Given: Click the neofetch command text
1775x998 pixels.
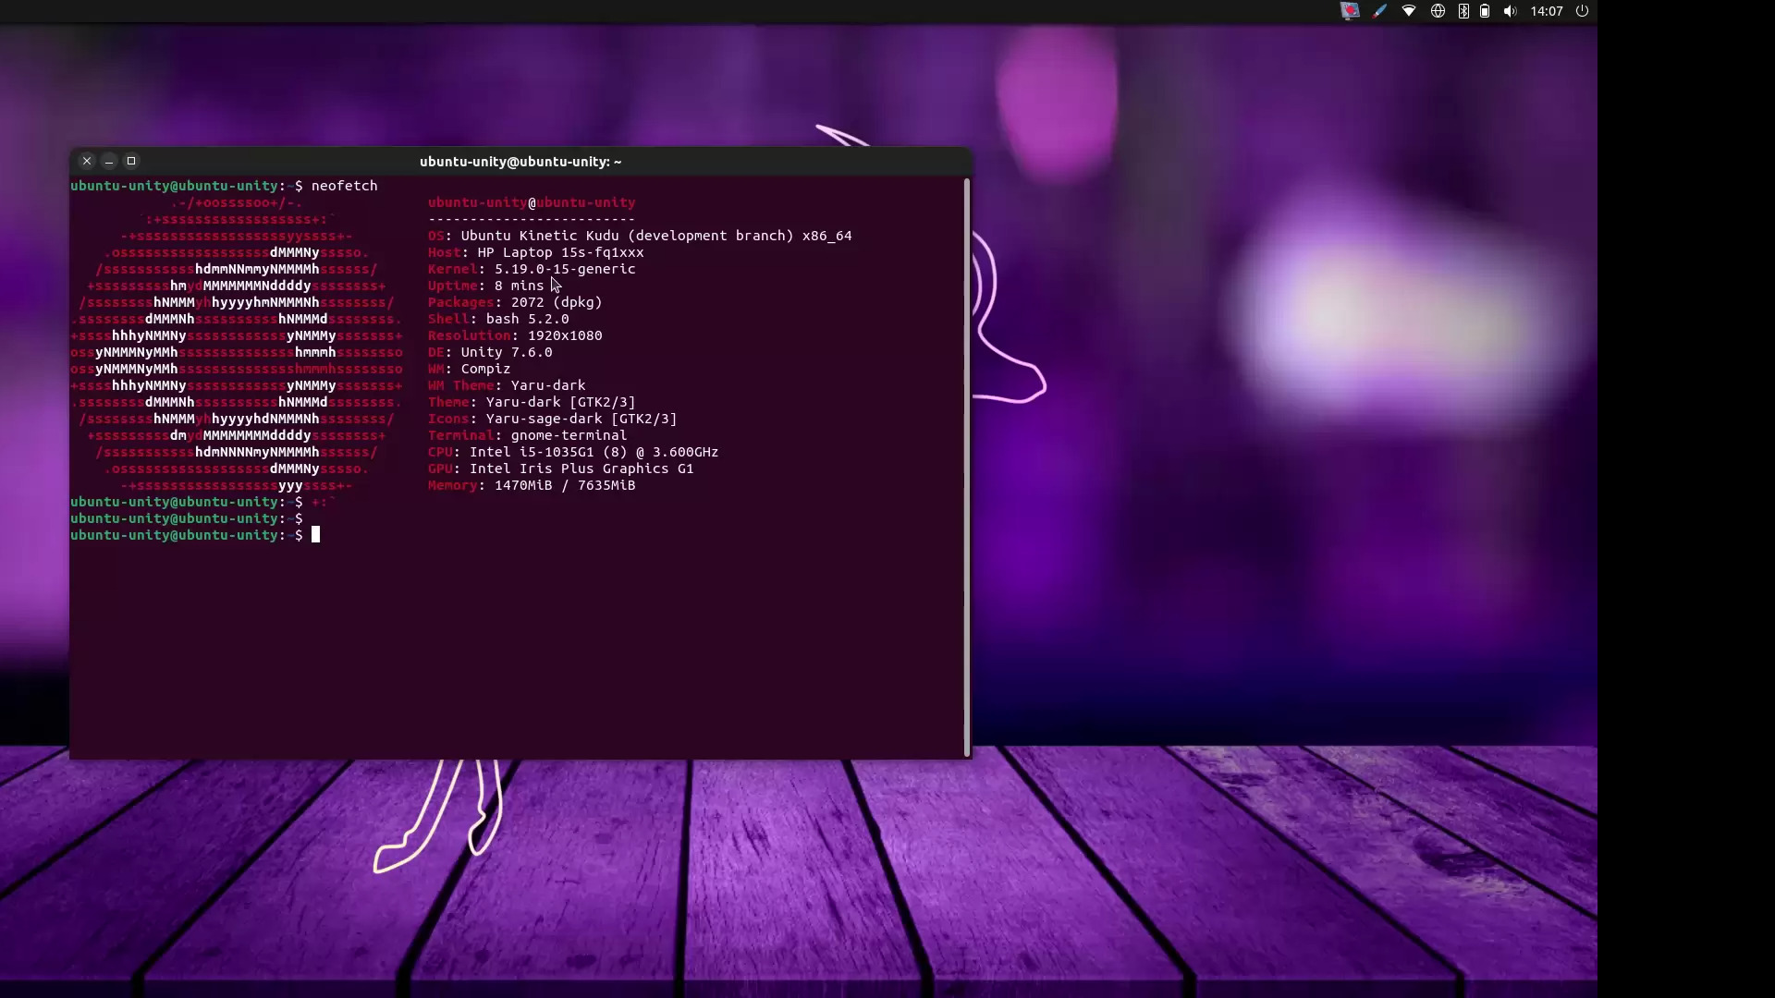Looking at the screenshot, I should (344, 186).
